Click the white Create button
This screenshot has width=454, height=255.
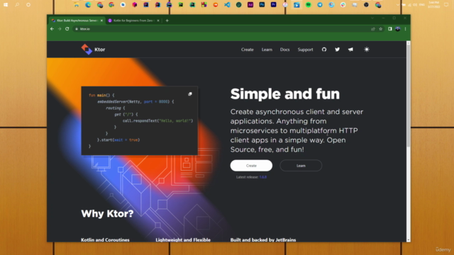[251, 166]
